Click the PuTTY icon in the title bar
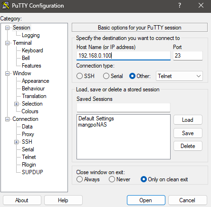This screenshot has width=211, height=207. (6, 5)
